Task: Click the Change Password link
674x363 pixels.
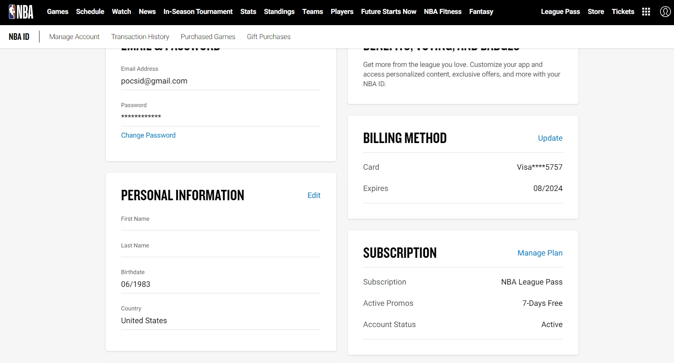Action: [x=148, y=135]
